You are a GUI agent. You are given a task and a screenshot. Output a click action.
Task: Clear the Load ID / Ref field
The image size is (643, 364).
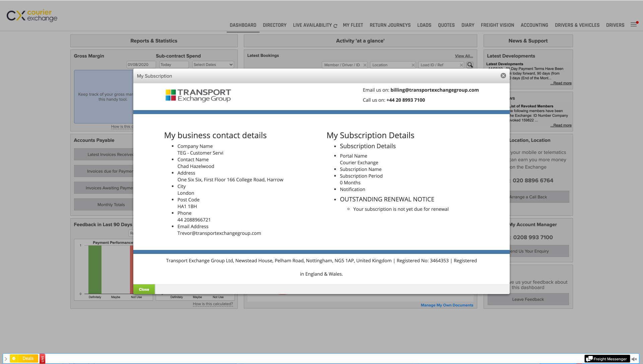pyautogui.click(x=461, y=65)
